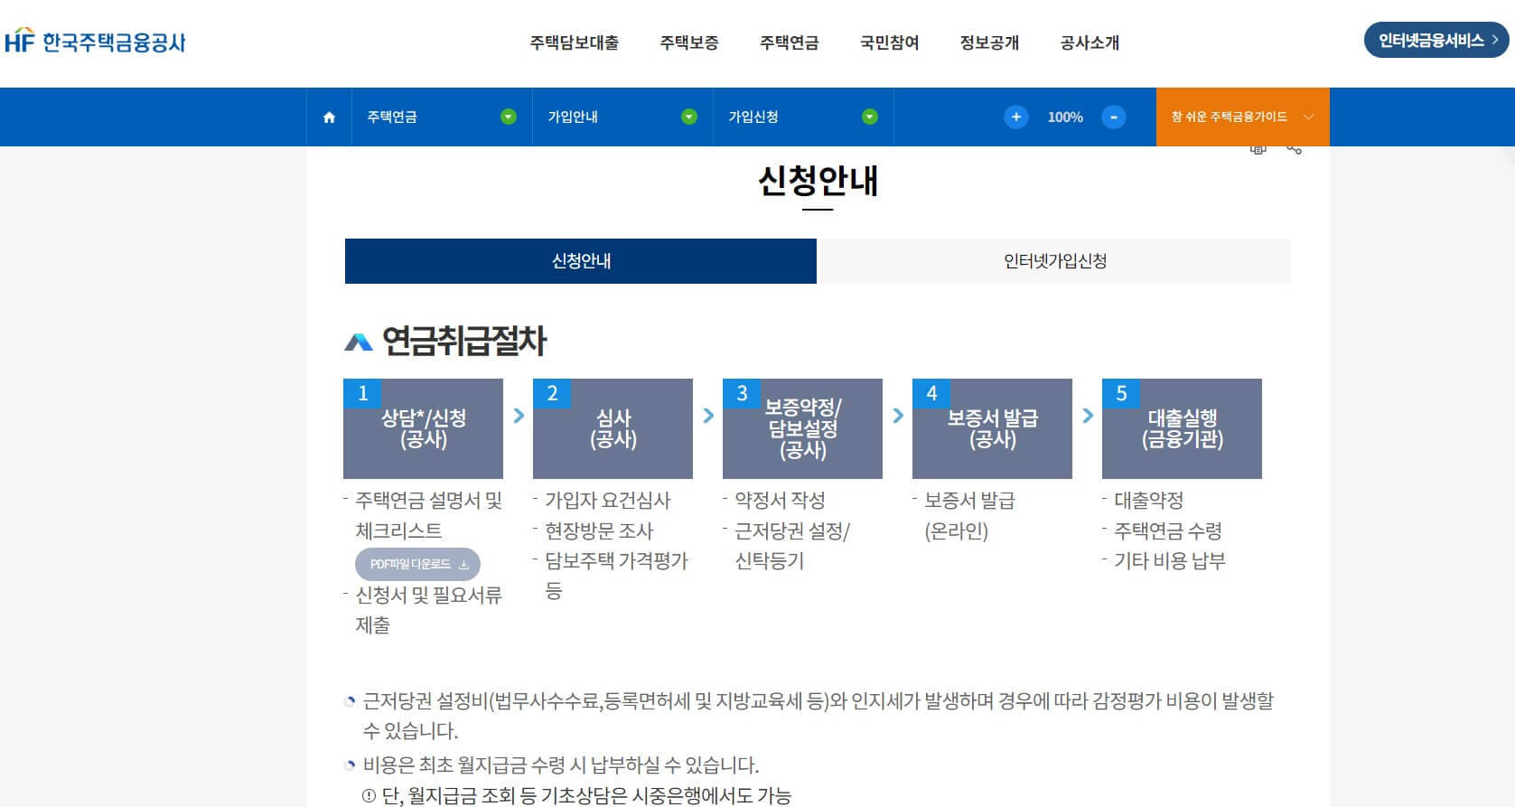Screen dimensions: 1515x807
Task: Click step 3 보증약정/담보설정 box
Action: (x=802, y=428)
